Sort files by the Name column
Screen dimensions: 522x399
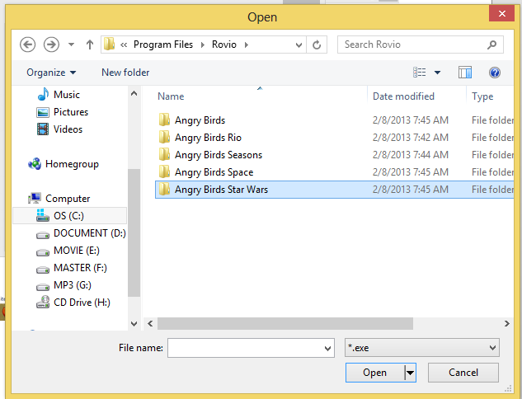point(171,96)
